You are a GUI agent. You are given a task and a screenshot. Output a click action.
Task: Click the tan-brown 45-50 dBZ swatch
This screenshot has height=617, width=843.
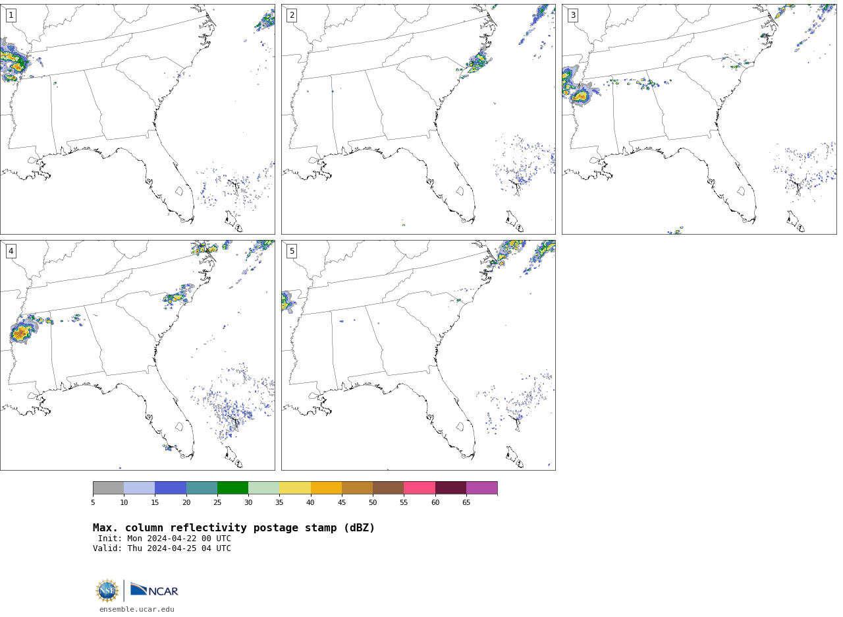pyautogui.click(x=357, y=488)
